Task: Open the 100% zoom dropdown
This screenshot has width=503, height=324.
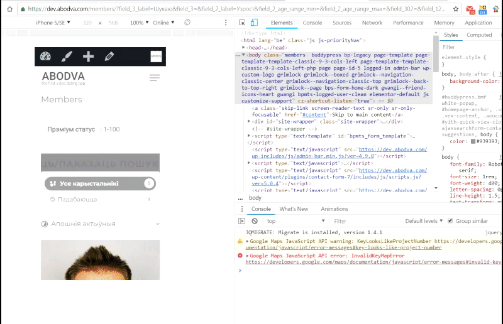Action: coord(139,23)
